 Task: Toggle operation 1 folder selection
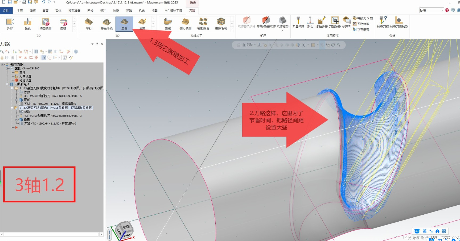[x=16, y=88]
